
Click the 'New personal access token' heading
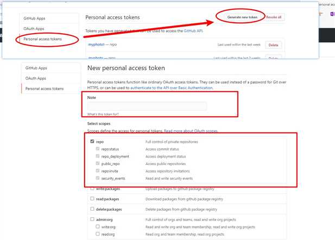coord(126,68)
